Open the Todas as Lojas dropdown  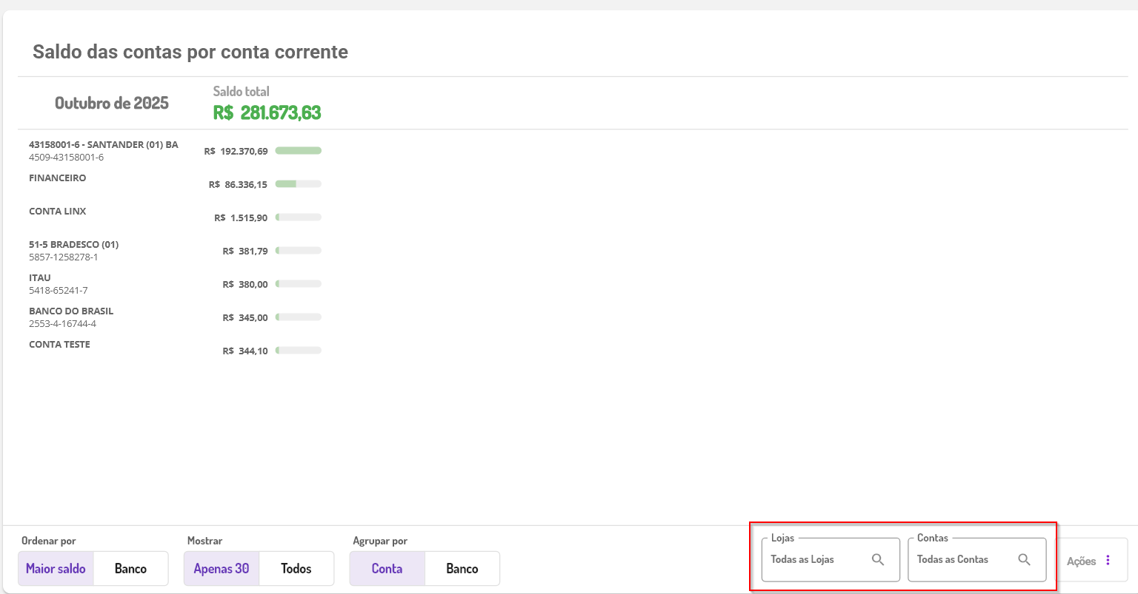(815, 560)
